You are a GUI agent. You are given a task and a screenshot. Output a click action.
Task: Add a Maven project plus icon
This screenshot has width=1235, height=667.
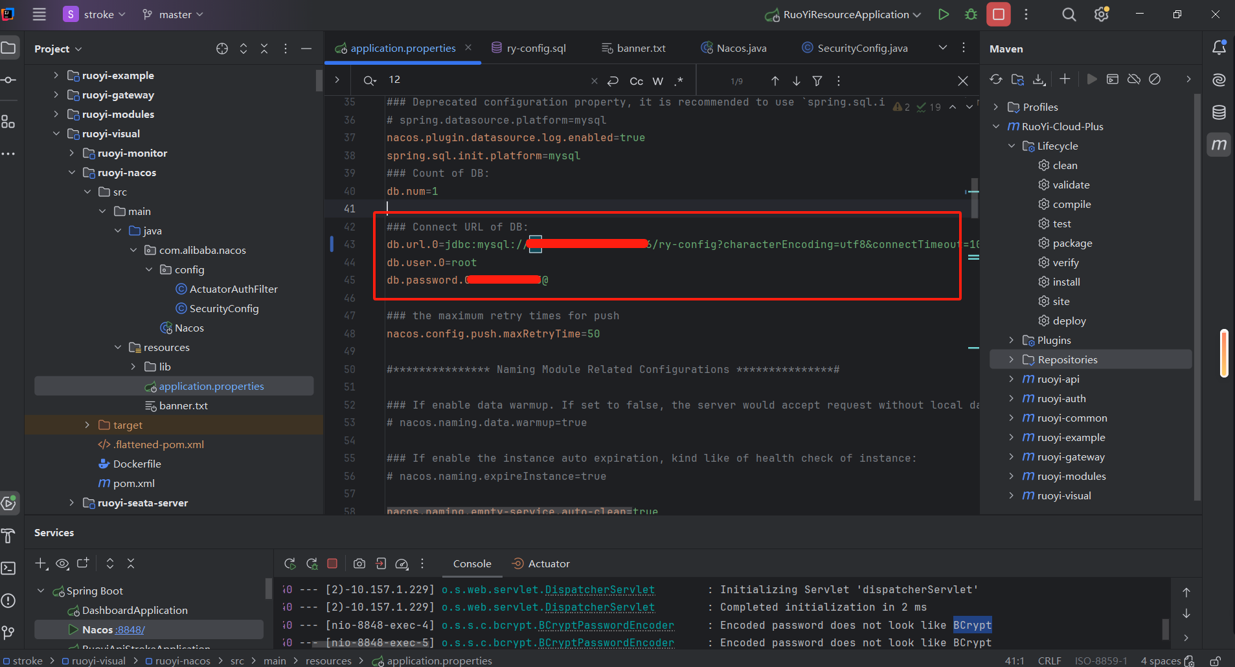(1065, 79)
